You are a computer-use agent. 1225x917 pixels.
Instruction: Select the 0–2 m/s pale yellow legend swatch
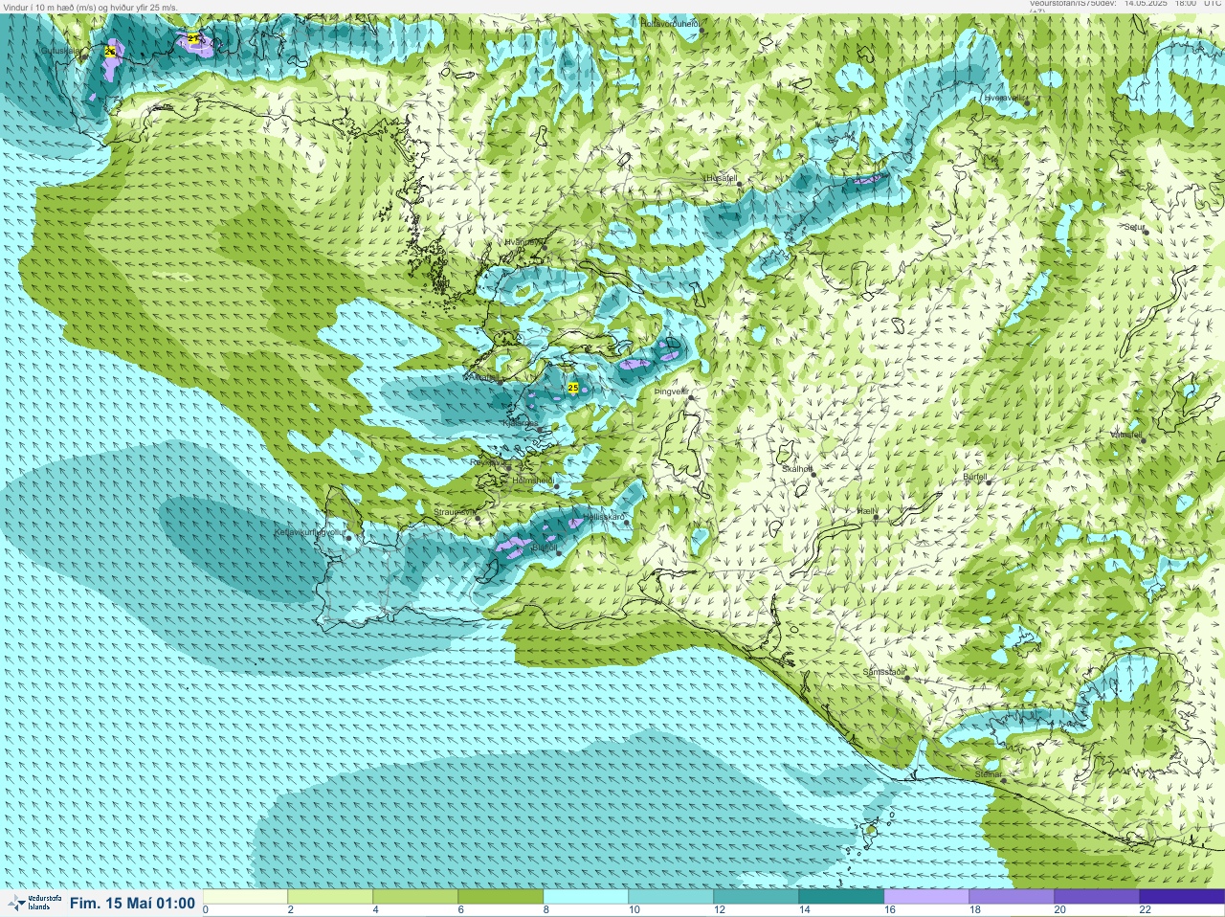pyautogui.click(x=245, y=897)
